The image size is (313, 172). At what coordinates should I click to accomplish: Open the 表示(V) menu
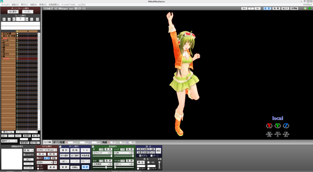pyautogui.click(x=24, y=5)
